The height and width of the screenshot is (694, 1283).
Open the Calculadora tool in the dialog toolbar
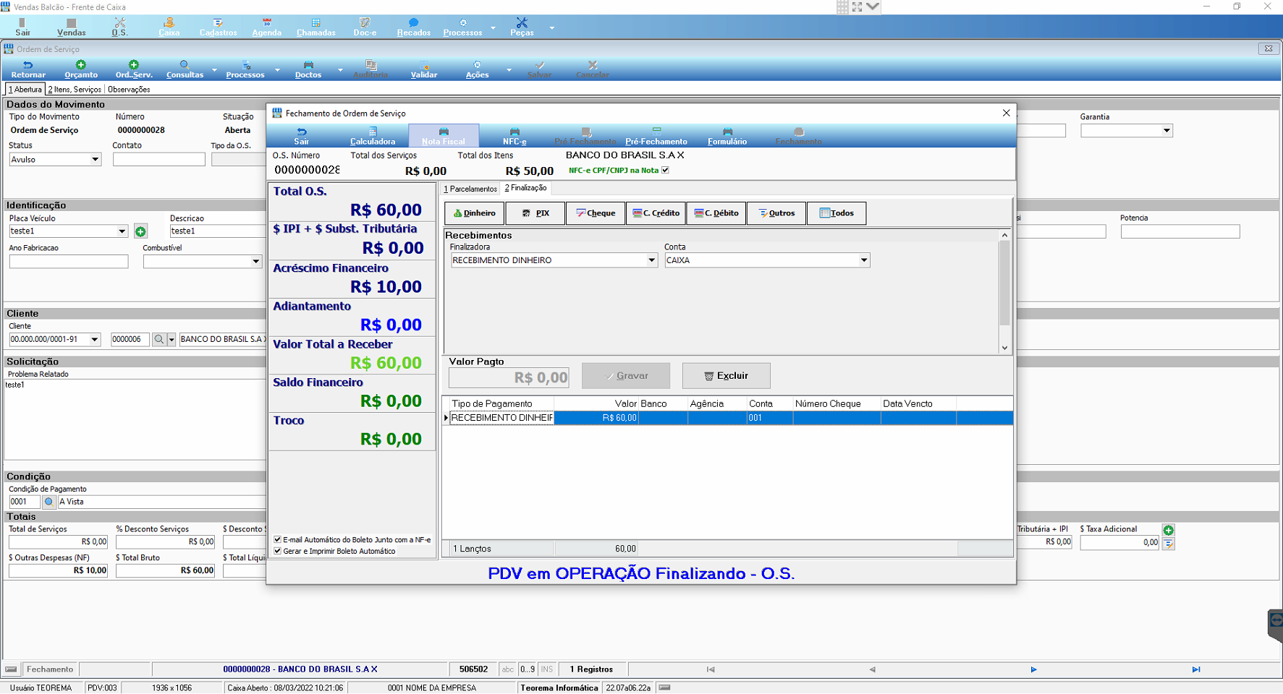pos(373,136)
